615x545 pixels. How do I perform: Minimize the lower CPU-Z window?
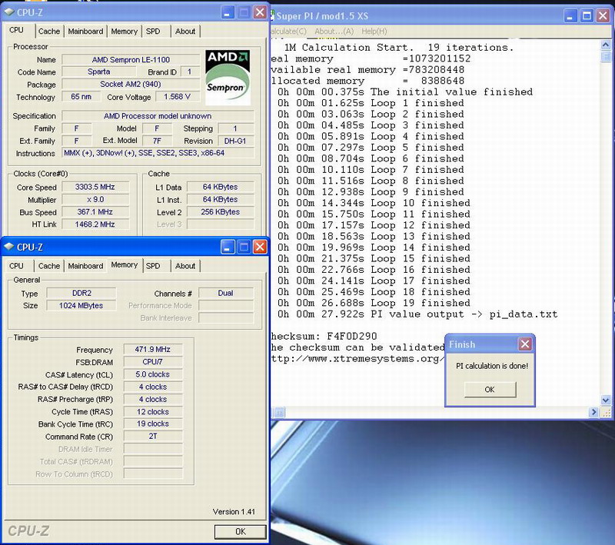228,247
